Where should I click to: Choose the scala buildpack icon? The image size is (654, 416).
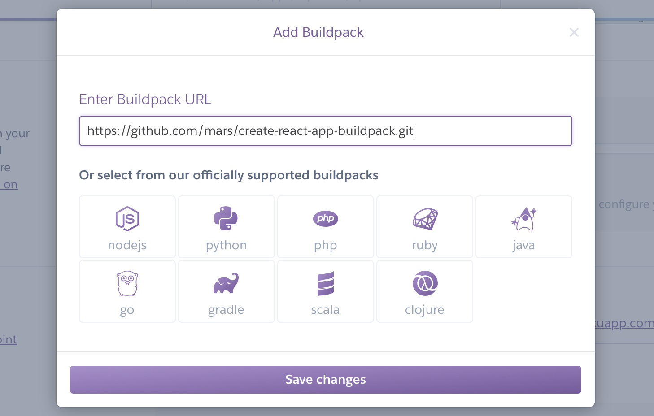(x=326, y=291)
